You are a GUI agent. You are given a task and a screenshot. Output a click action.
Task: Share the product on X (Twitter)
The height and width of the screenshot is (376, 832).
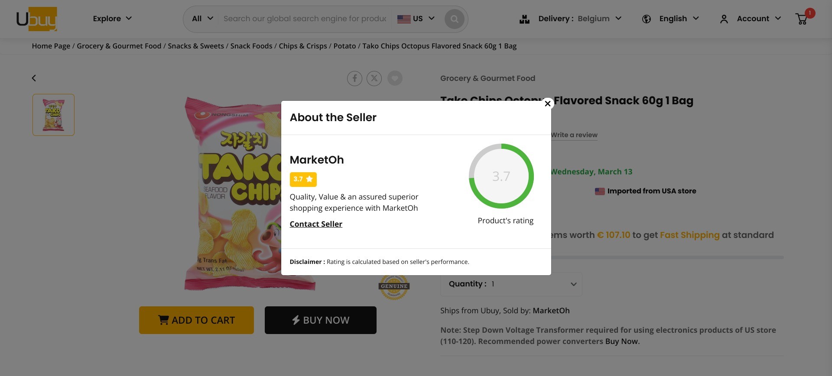coord(374,78)
